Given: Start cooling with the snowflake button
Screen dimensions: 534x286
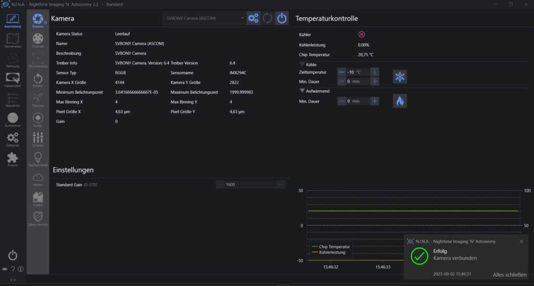Looking at the screenshot, I should pyautogui.click(x=399, y=77).
